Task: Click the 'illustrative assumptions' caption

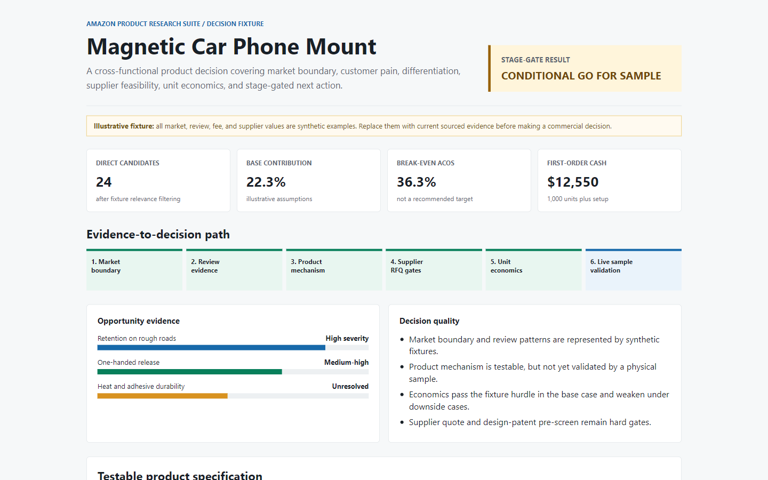Action: [279, 199]
